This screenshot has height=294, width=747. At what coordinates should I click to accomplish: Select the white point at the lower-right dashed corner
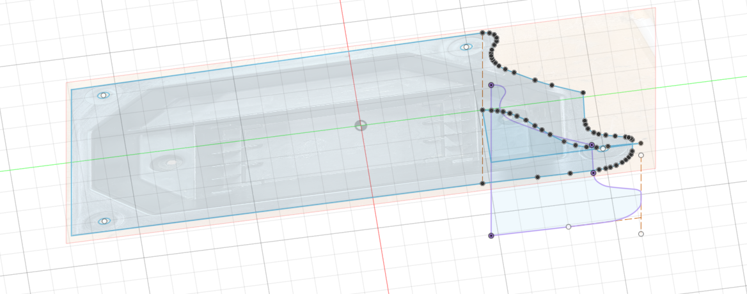coord(641,234)
